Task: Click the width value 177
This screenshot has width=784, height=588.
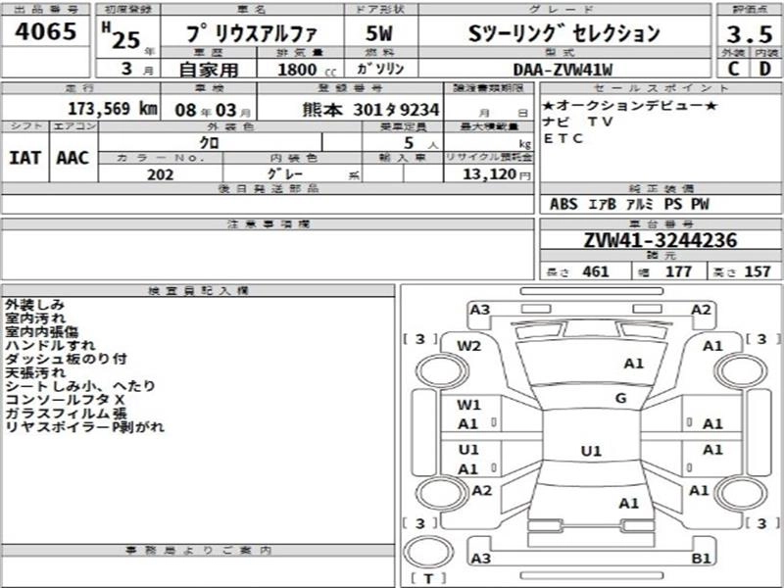Action: point(678,271)
